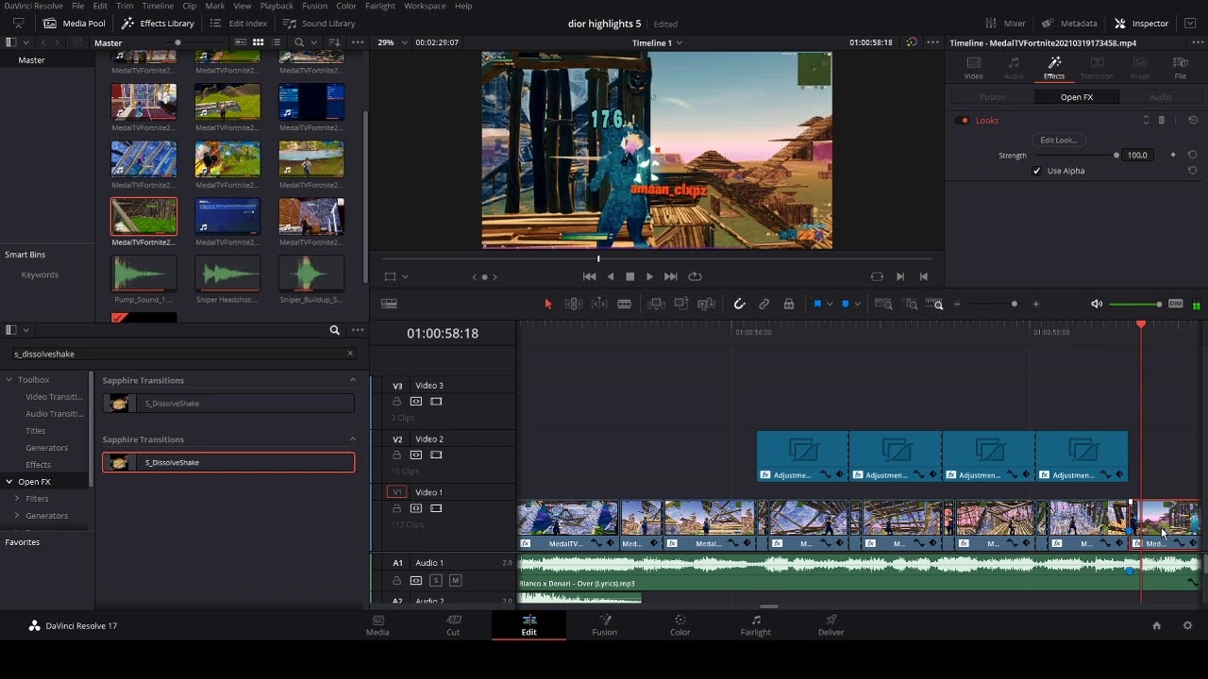The width and height of the screenshot is (1208, 679).
Task: Select the arrow Selection Mode tool
Action: pyautogui.click(x=548, y=304)
